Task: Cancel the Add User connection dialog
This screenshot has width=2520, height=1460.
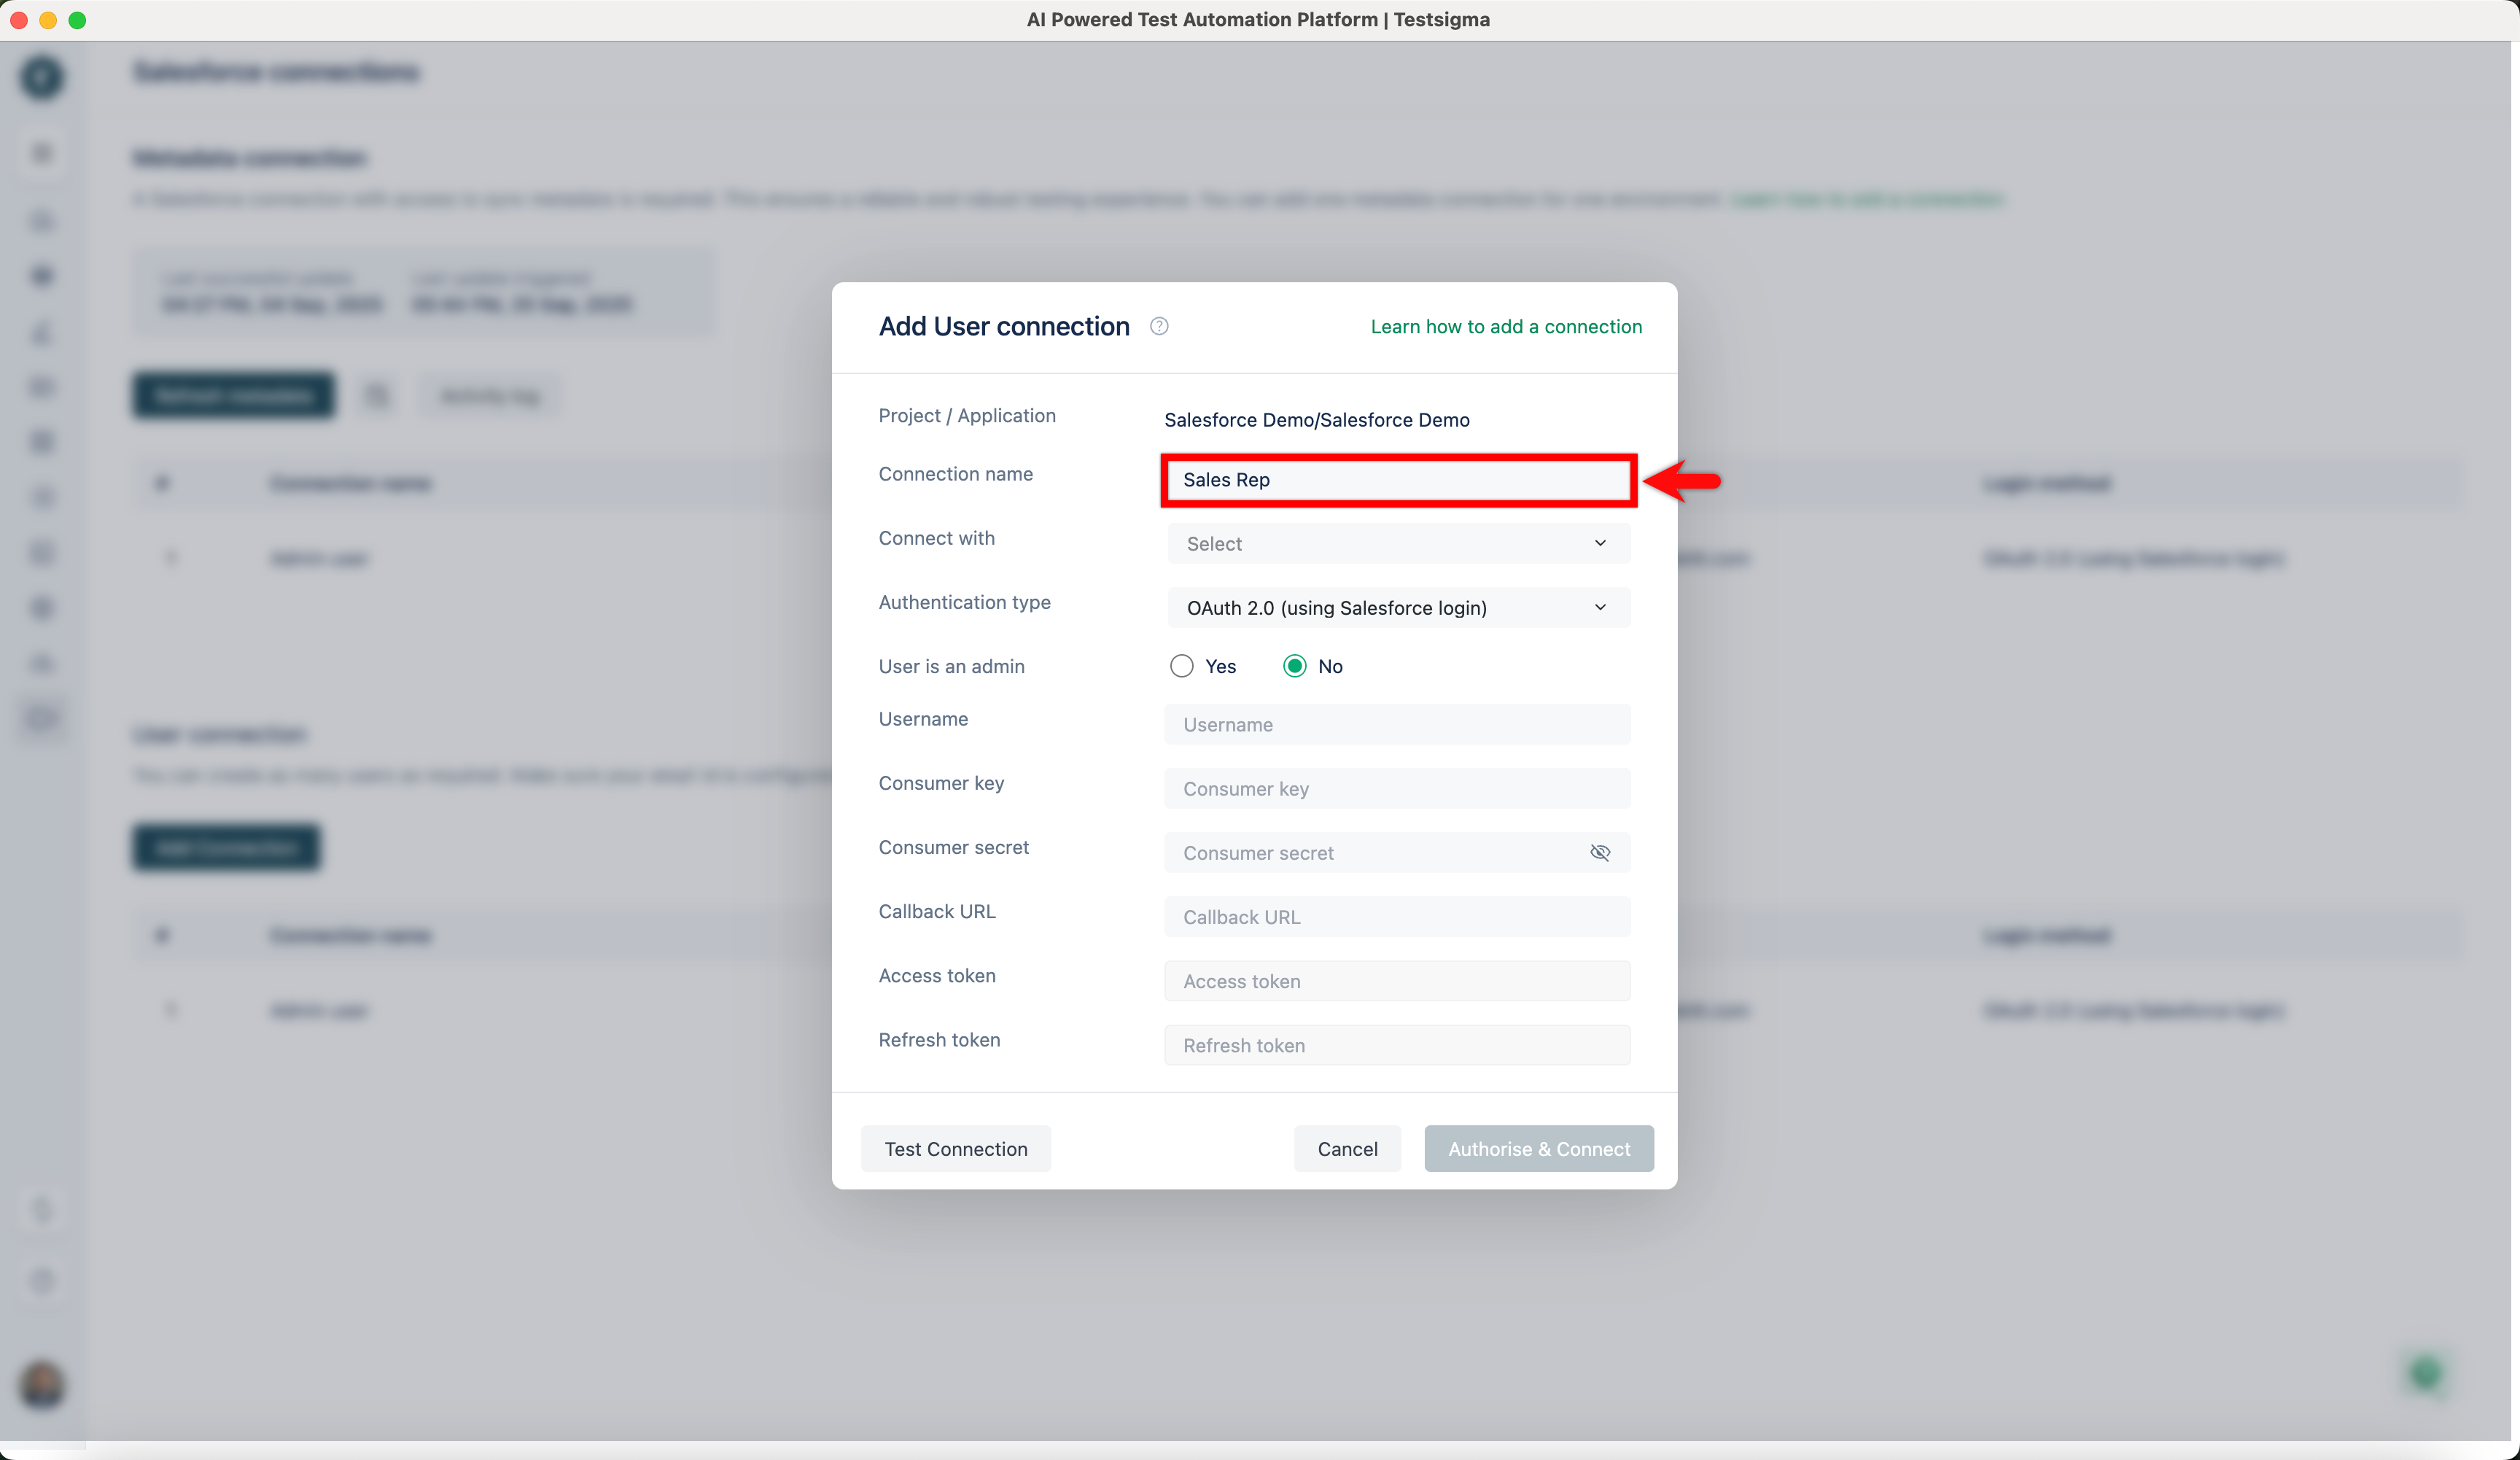Action: pyautogui.click(x=1346, y=1149)
